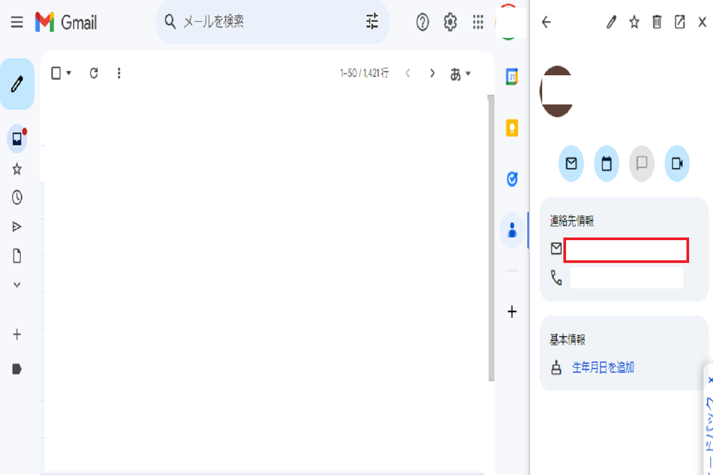Open Google Tasks in side panel
The height and width of the screenshot is (475, 713).
tap(512, 179)
